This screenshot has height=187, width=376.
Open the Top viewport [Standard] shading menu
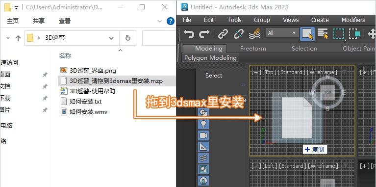292,72
